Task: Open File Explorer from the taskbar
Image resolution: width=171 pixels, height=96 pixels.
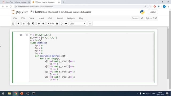Action: click(9, 94)
